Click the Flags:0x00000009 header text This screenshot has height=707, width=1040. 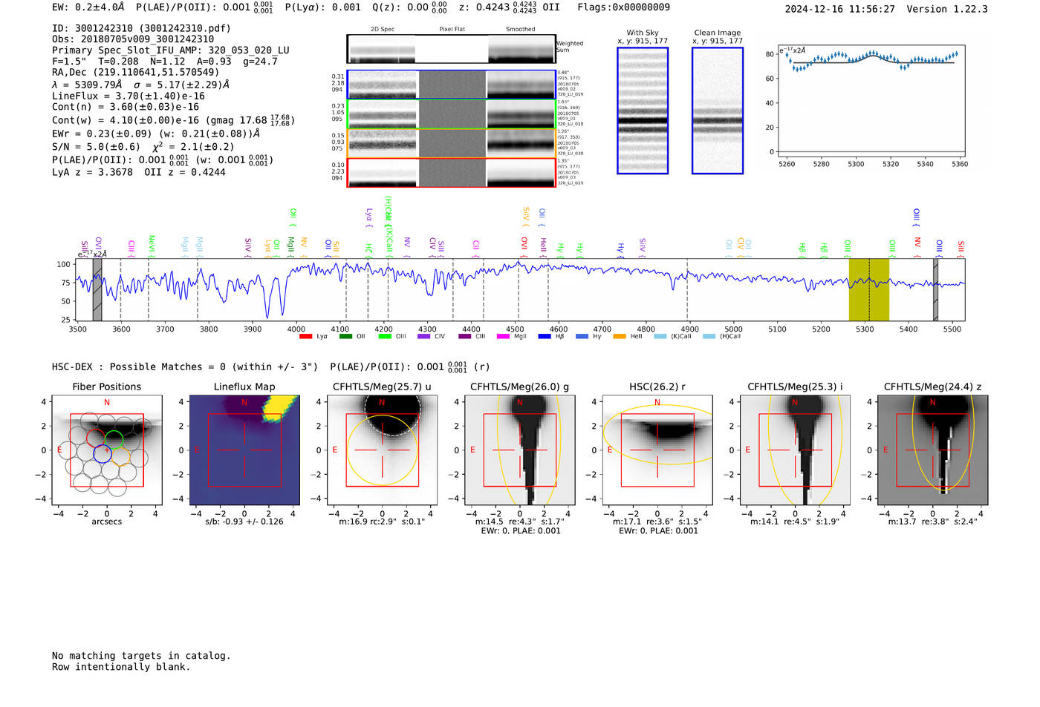tap(624, 7)
